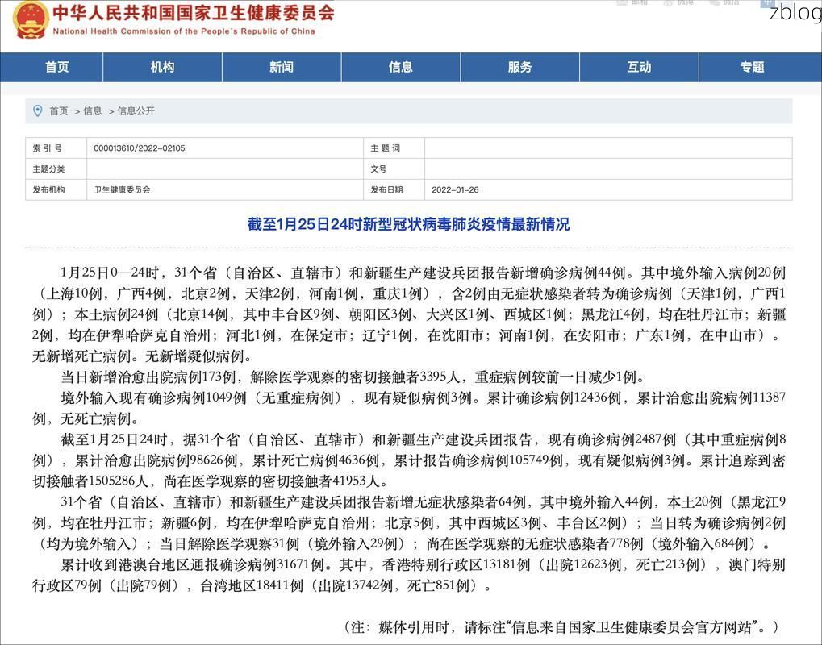822x645 pixels.
Task: Click the 首页 breadcrumb link
Action: pos(59,111)
